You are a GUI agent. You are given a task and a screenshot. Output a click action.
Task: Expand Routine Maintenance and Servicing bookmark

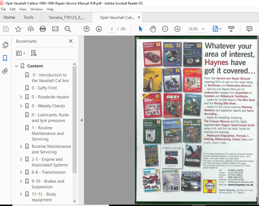coord(21,146)
